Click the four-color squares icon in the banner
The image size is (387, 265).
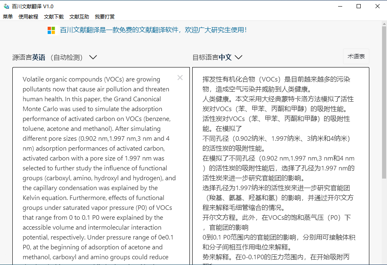pos(51,30)
